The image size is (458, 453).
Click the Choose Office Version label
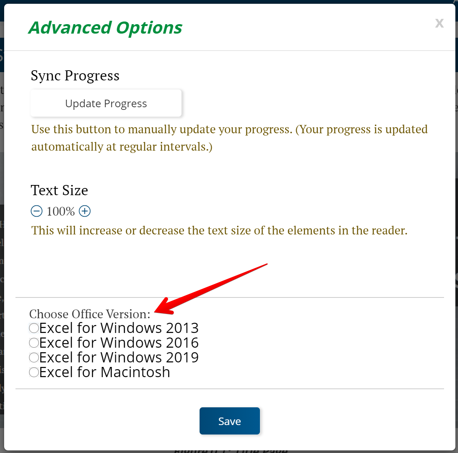point(90,314)
